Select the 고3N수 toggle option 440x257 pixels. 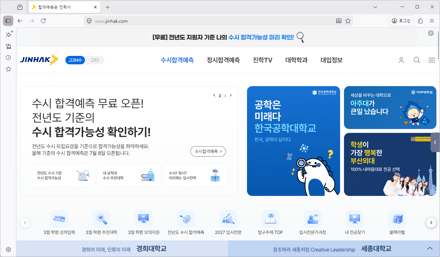(75, 60)
